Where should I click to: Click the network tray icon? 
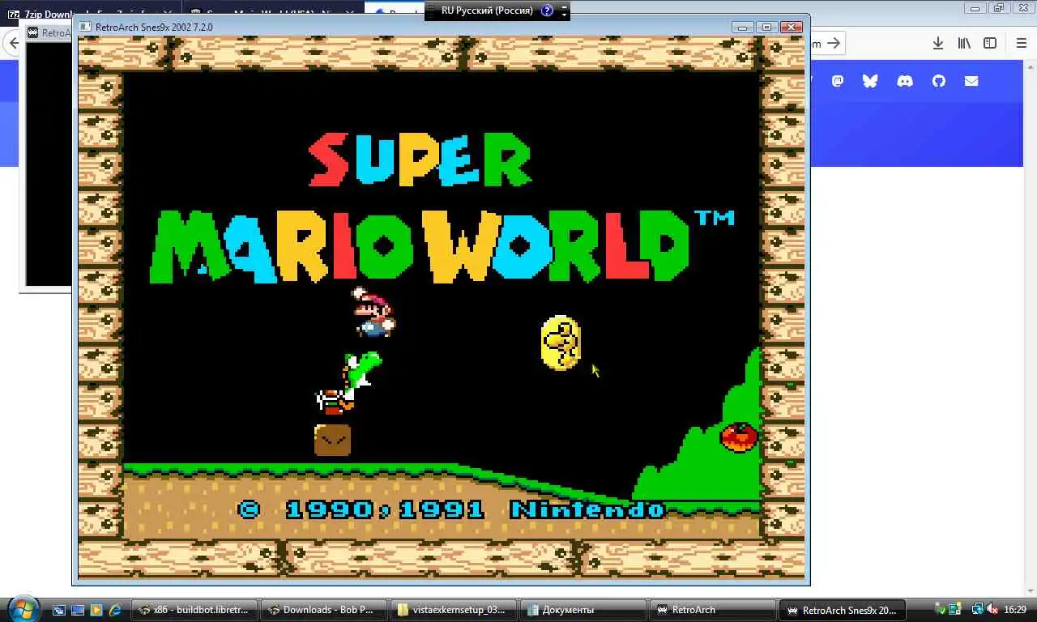coord(977,609)
